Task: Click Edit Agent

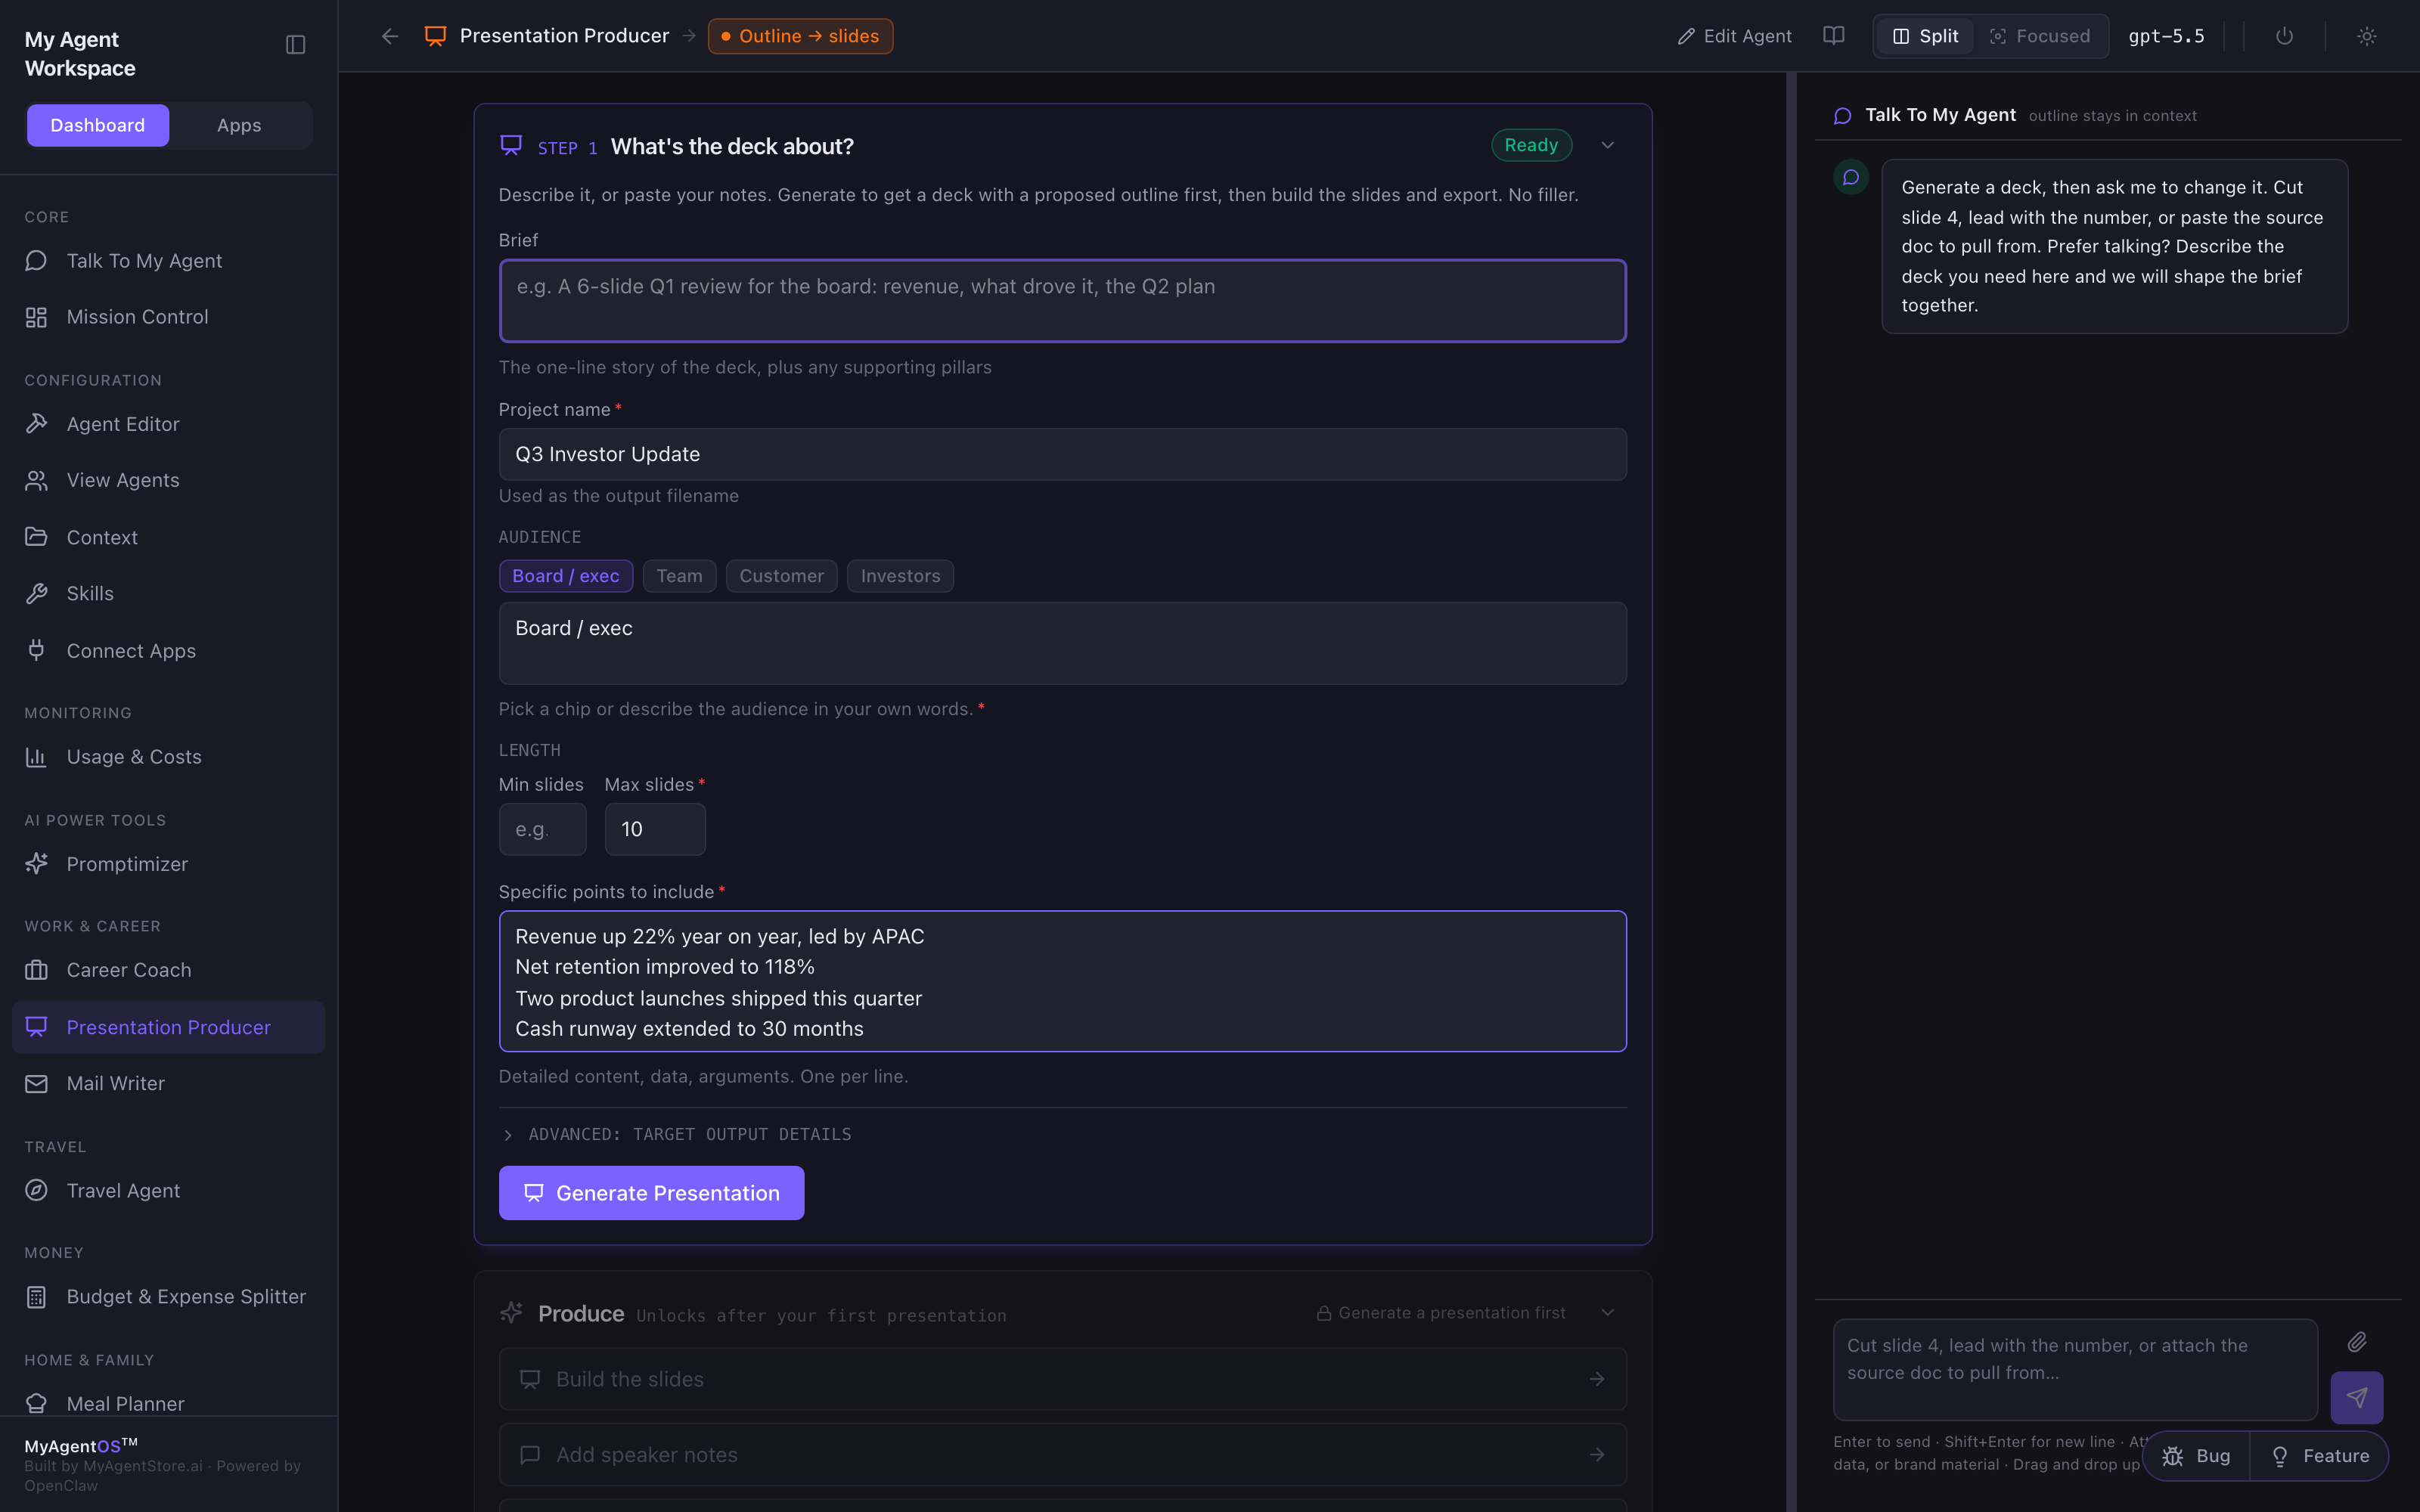Action: point(1735,36)
